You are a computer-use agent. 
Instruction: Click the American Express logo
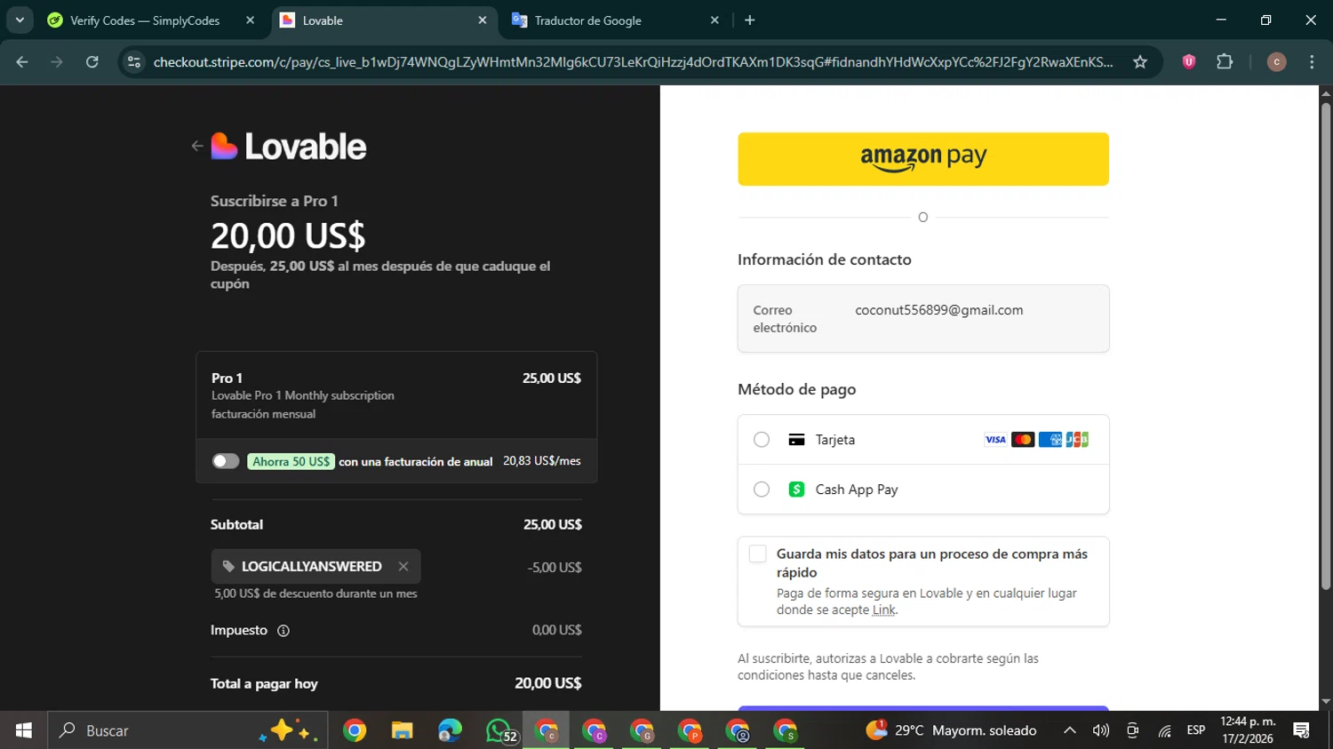(1050, 440)
